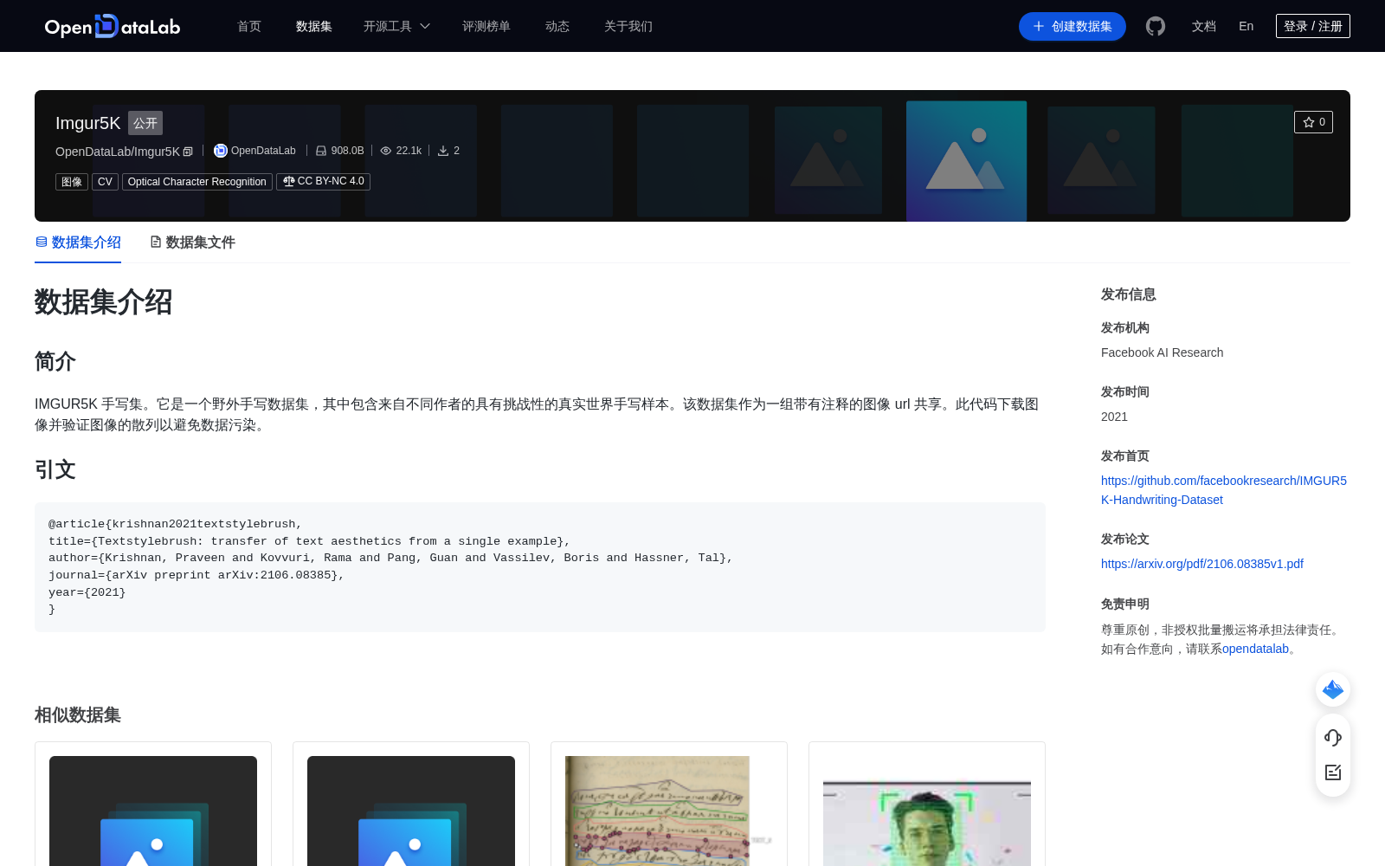Click the blue bird floating assistant icon
The height and width of the screenshot is (866, 1385).
1333,689
